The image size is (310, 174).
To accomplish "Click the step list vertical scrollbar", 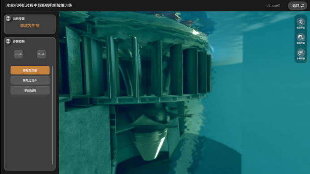I will (x=52, y=115).
